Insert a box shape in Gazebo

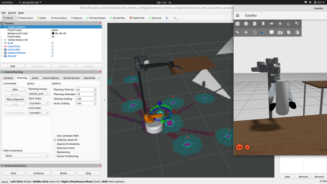pyautogui.click(x=238, y=24)
